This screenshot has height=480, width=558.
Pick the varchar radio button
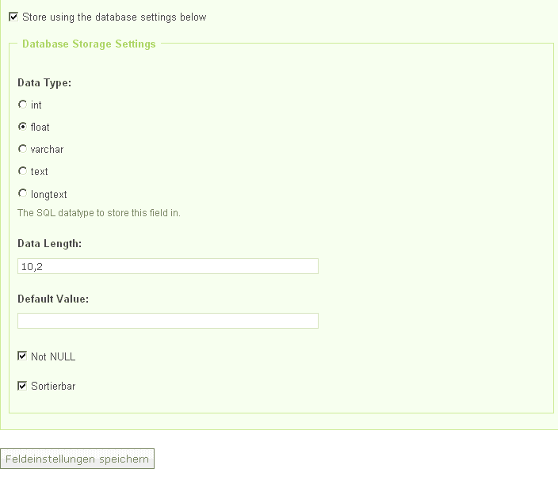tap(22, 149)
